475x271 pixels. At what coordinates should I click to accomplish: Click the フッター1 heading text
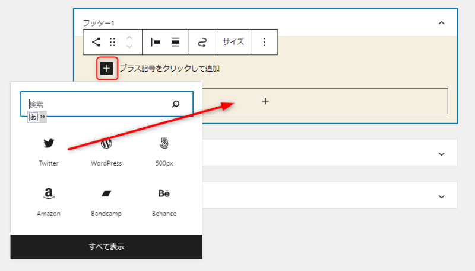point(99,23)
